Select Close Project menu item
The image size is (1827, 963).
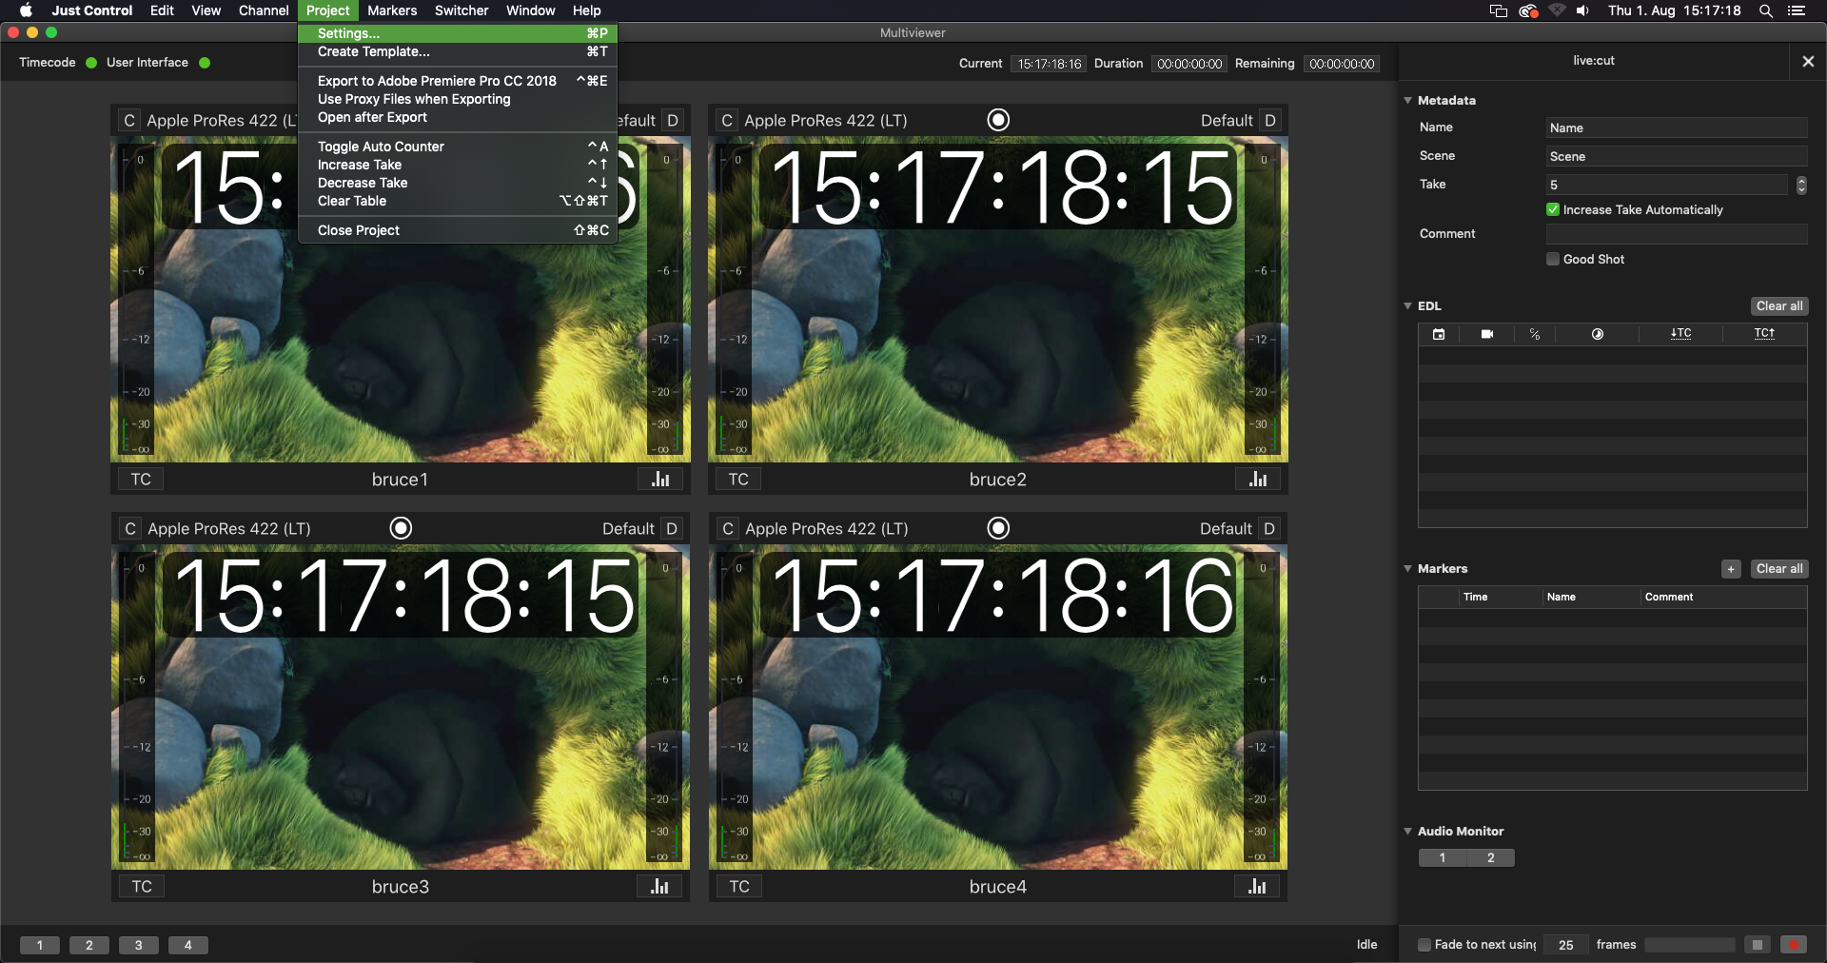458,230
